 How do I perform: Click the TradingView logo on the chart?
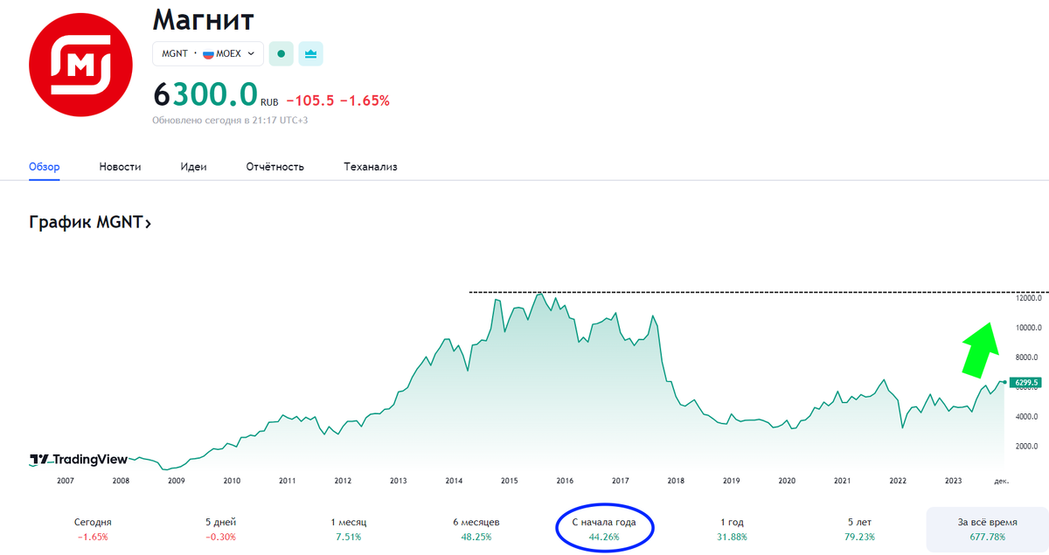[79, 459]
